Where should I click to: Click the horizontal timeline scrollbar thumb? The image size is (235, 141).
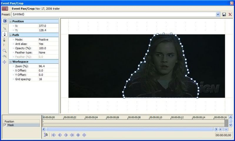click(130, 129)
